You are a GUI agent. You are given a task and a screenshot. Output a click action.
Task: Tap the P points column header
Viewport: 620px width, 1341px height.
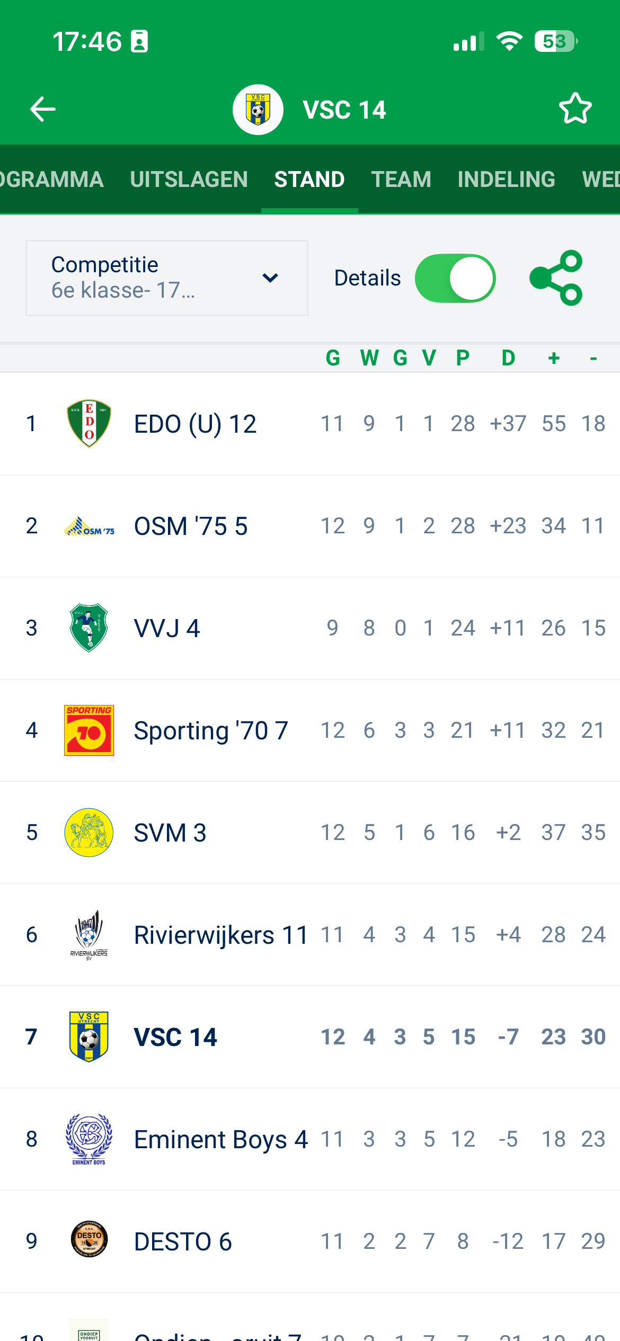click(463, 358)
